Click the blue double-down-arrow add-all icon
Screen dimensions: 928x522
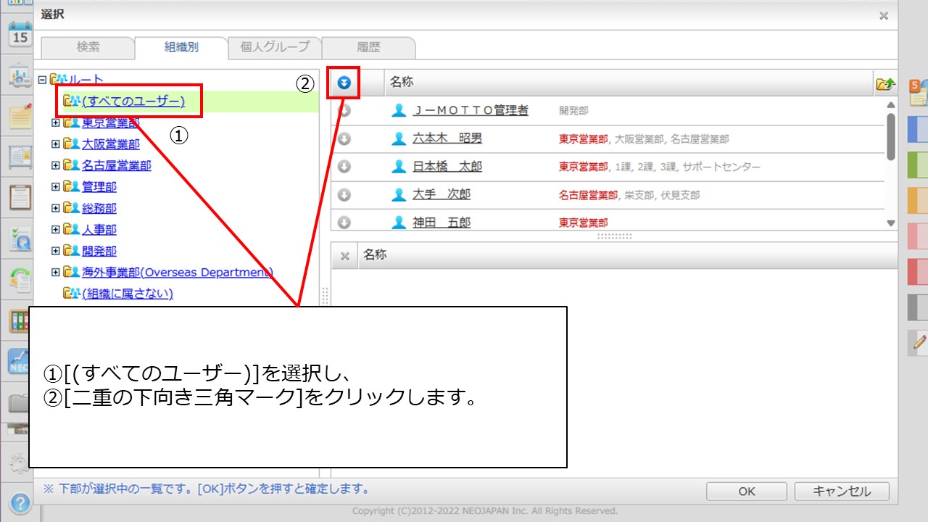pos(344,83)
